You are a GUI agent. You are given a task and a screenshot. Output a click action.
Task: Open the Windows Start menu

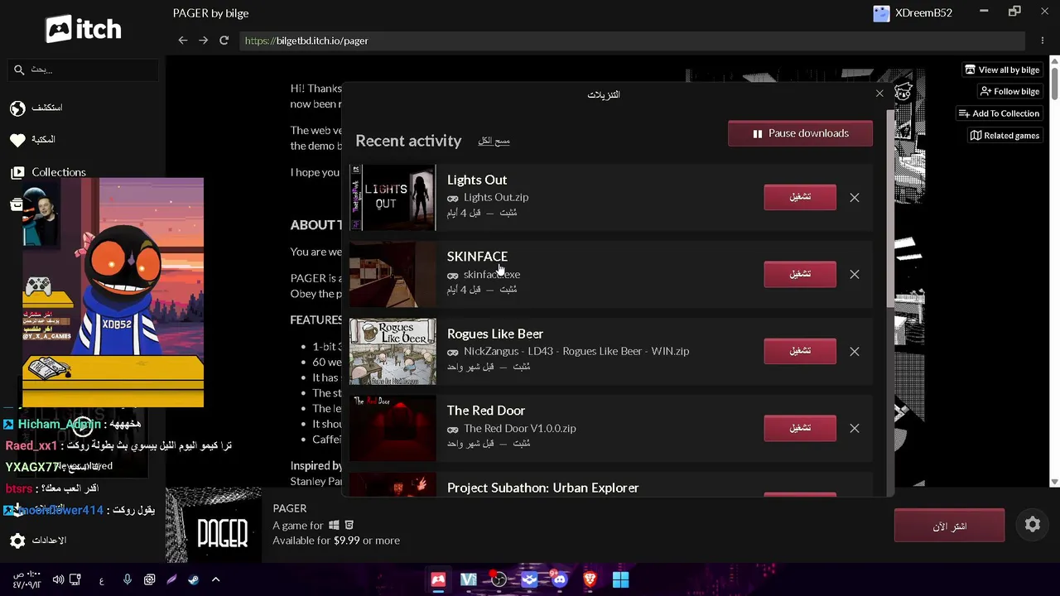coord(620,579)
